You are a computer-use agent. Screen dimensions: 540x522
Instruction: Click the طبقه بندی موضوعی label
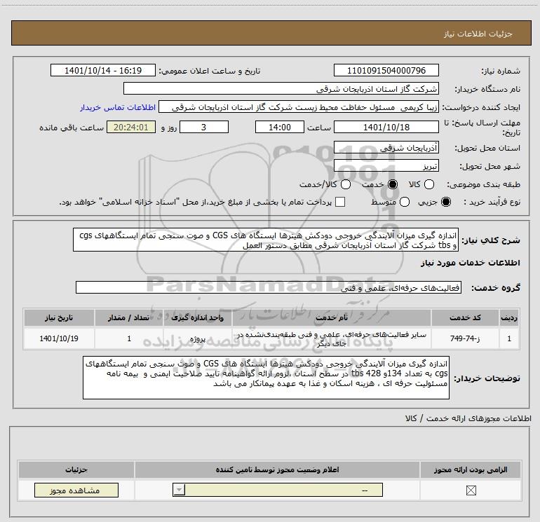click(x=483, y=185)
